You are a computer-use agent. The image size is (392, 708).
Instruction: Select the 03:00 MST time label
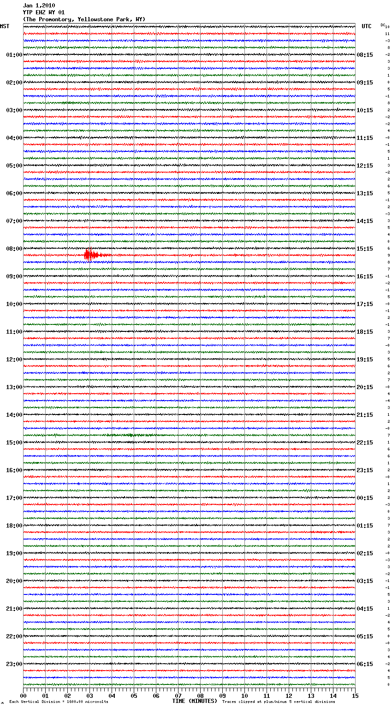click(14, 110)
